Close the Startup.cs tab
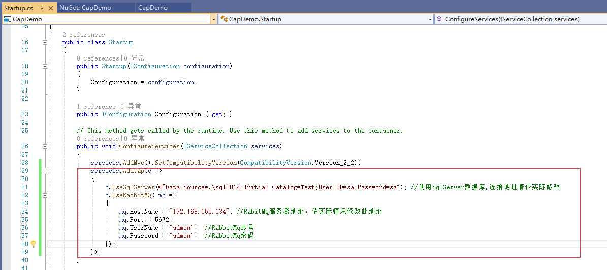Image resolution: width=607 pixels, height=270 pixels. click(51, 8)
